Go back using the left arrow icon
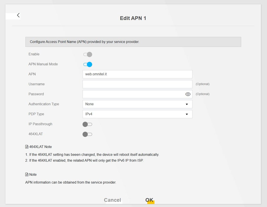 point(18,15)
